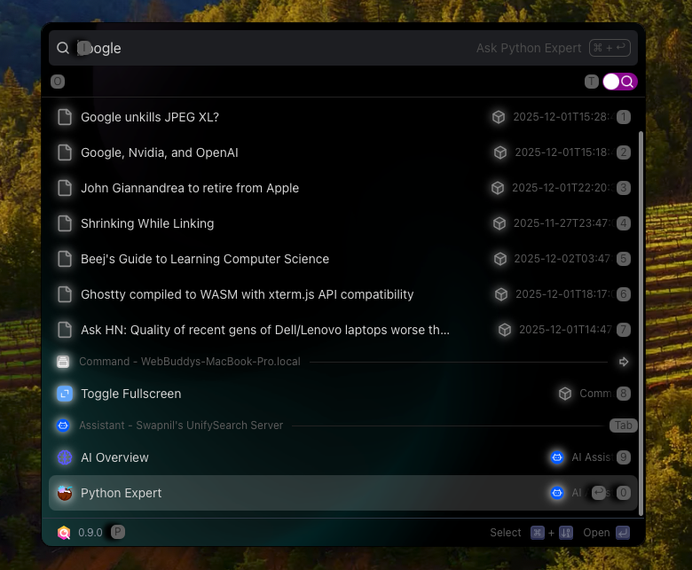Click document icon for Ghostty compiled row
Viewport: 692px width, 570px height.
(x=65, y=294)
